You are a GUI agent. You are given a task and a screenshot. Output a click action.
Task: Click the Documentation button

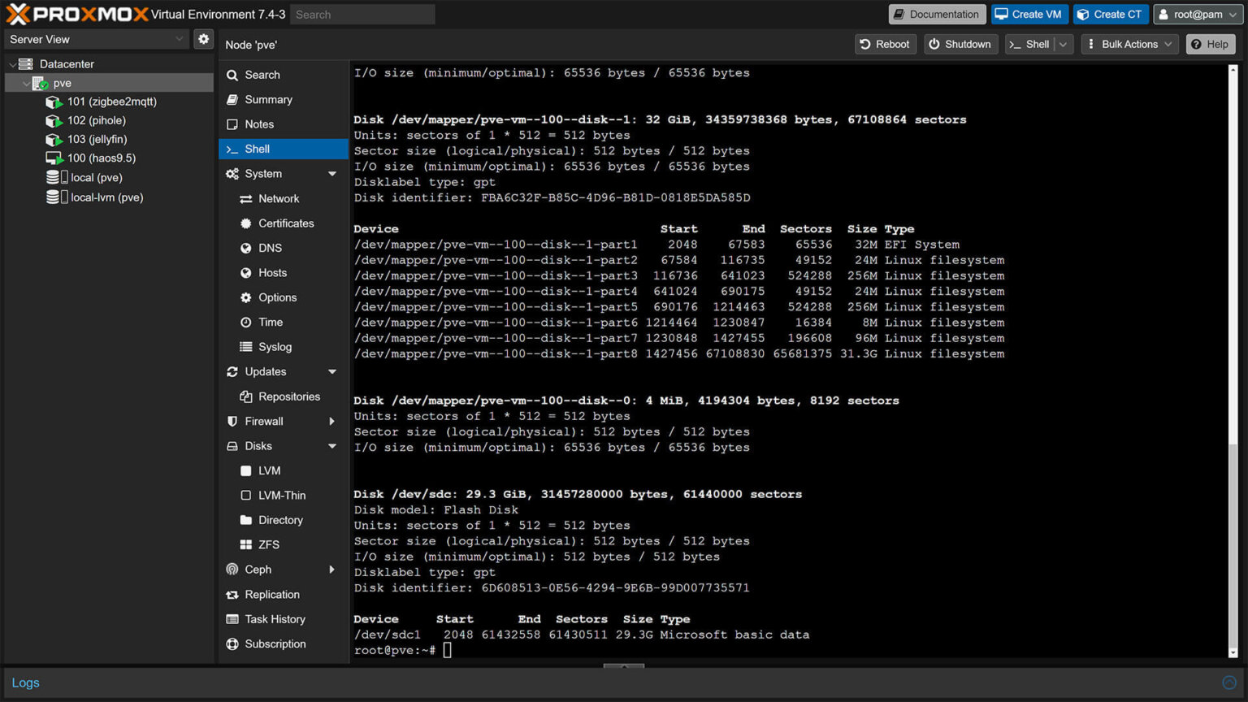coord(937,14)
